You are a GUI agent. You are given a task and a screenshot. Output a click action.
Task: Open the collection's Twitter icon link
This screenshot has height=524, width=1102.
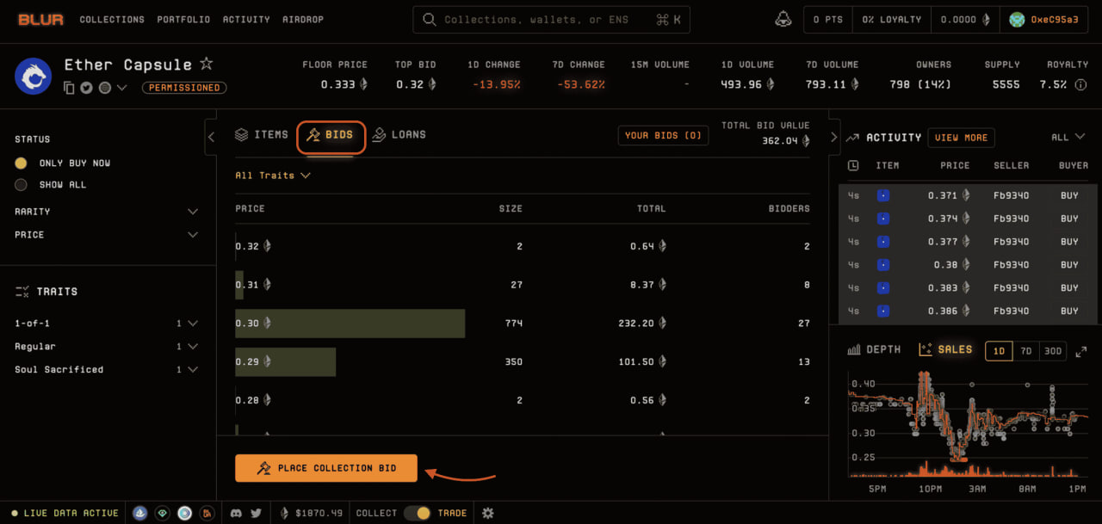click(87, 88)
